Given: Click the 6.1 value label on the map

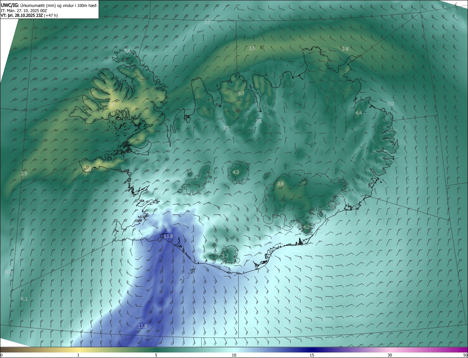Looking at the screenshot, I should 24,299.
